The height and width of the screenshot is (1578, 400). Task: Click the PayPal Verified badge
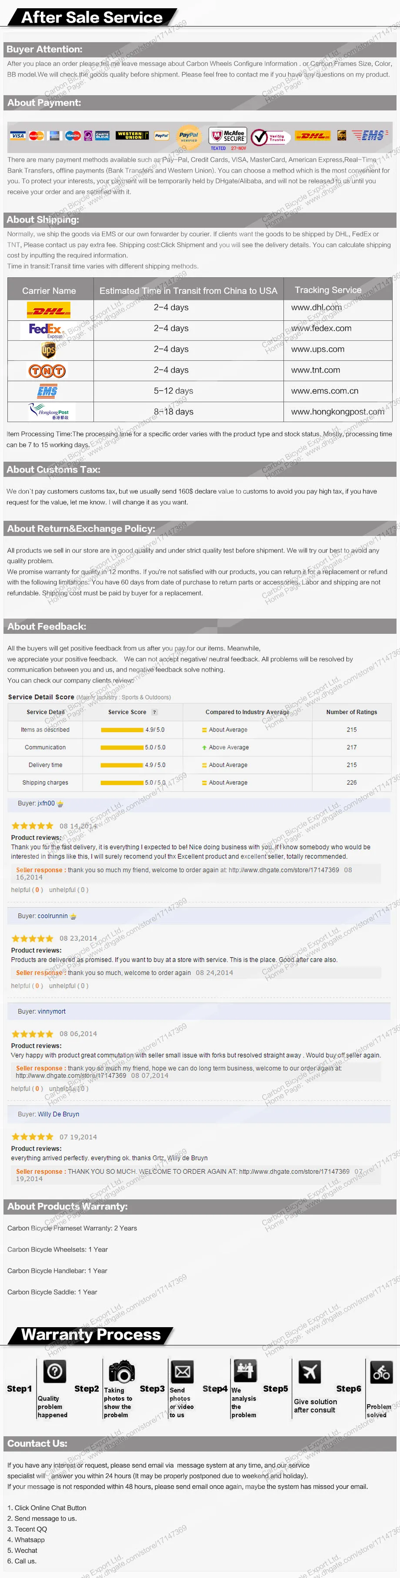(189, 136)
